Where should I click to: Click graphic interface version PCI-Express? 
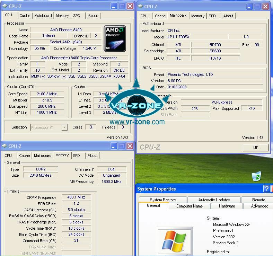tap(222, 102)
